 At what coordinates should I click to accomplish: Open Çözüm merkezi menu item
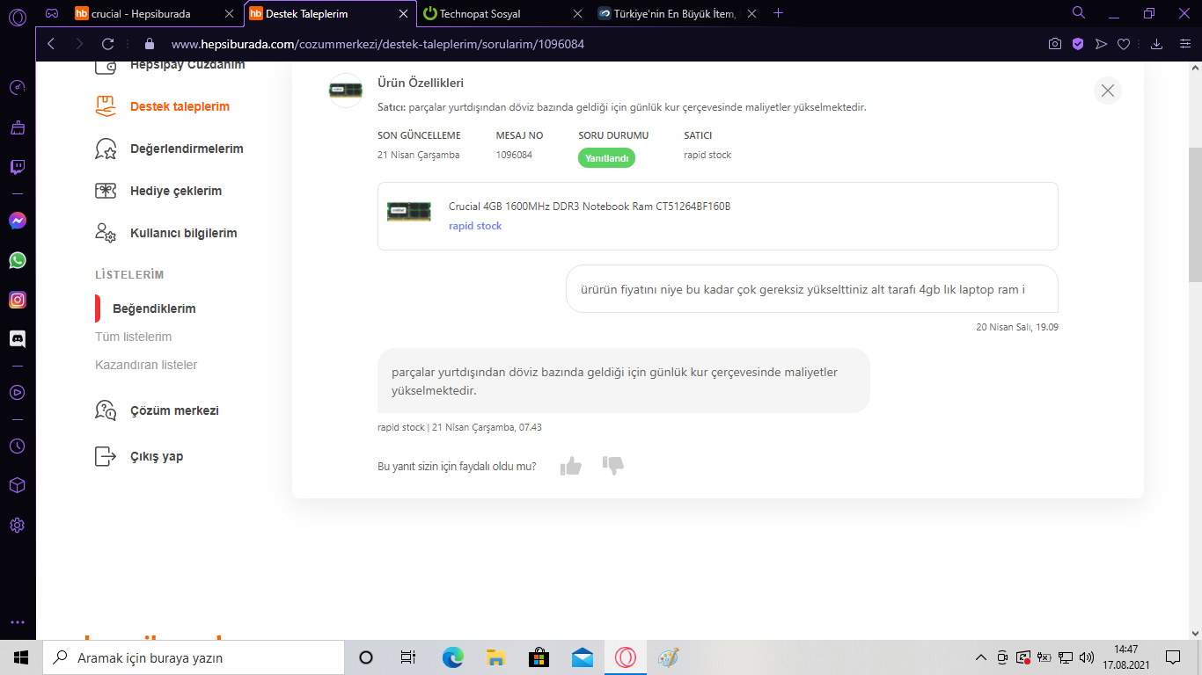[157, 410]
